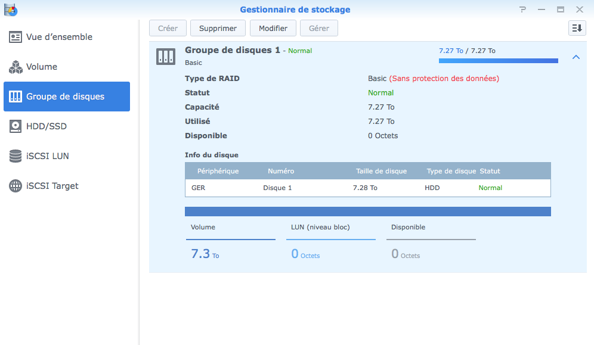Open help with the question mark icon
This screenshot has width=594, height=345.
pos(522,10)
